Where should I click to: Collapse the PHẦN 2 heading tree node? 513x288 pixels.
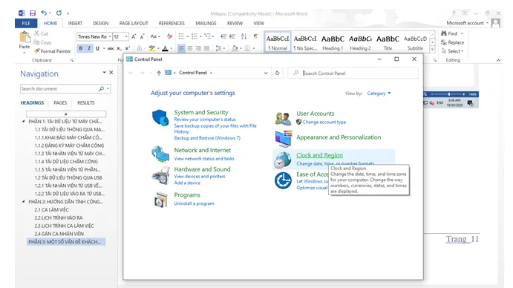23,202
